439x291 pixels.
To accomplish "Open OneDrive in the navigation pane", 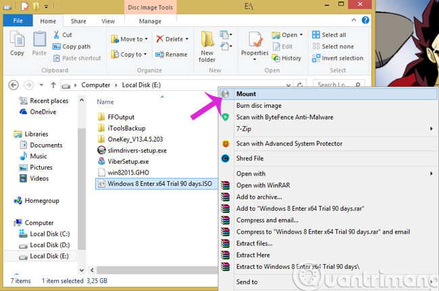I will (x=43, y=112).
